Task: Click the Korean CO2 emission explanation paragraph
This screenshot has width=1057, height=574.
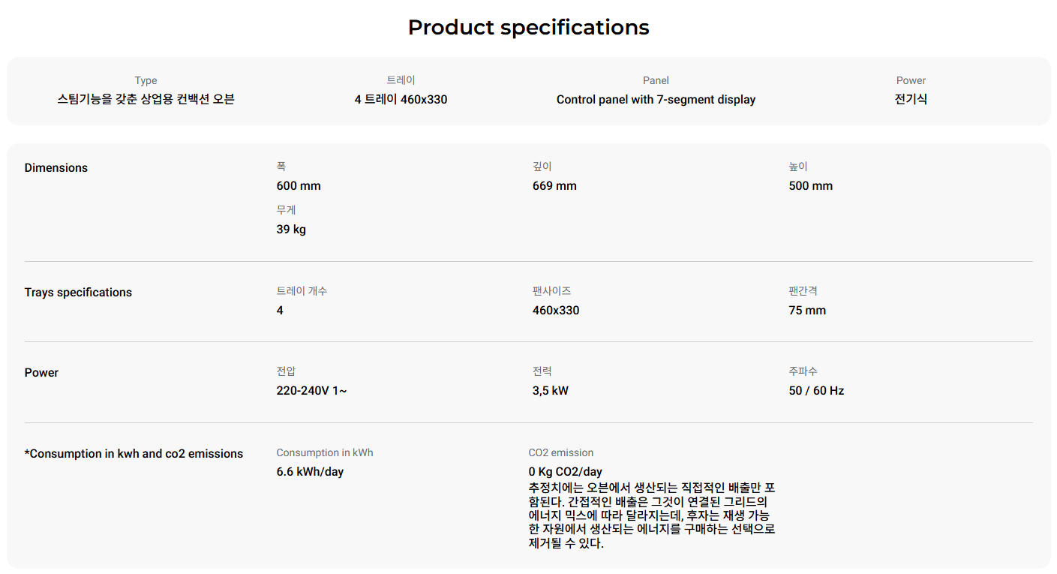Action: click(x=651, y=515)
